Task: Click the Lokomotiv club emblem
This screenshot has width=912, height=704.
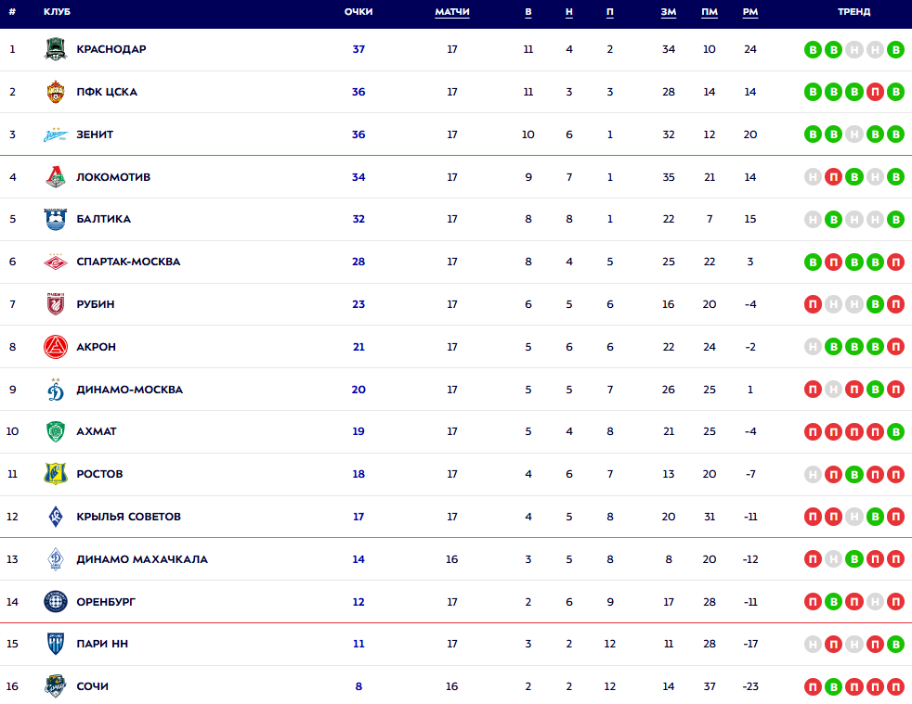Action: coord(56,177)
